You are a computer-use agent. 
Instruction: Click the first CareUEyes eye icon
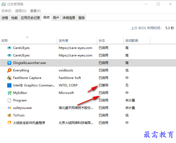[x=9, y=48]
